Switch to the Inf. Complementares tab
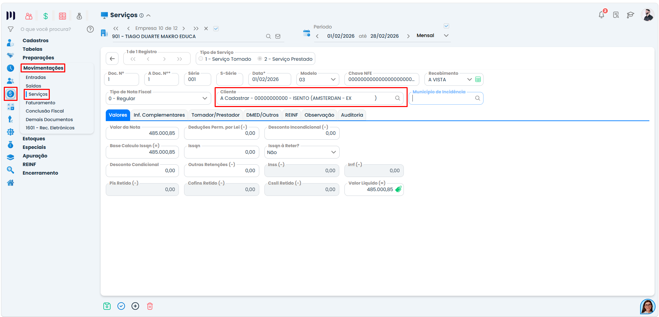Image resolution: width=659 pixels, height=317 pixels. 159,115
